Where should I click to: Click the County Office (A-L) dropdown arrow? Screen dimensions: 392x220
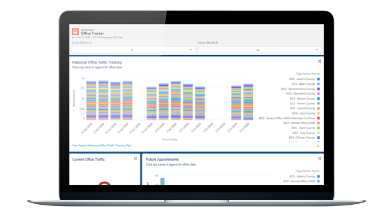click(191, 50)
